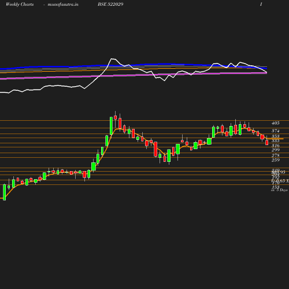Image resolution: width=289 pixels, height=289 pixels.
Task: Click the 316 price level label
Action: [276, 146]
